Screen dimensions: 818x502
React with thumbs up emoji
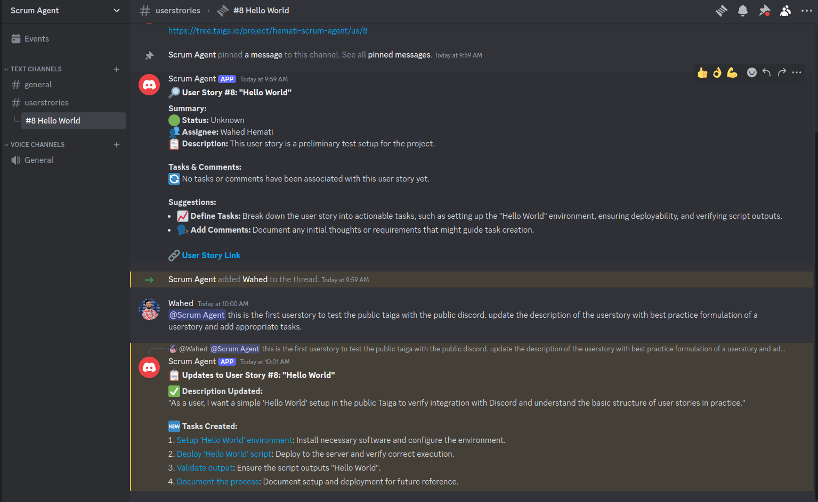point(702,72)
